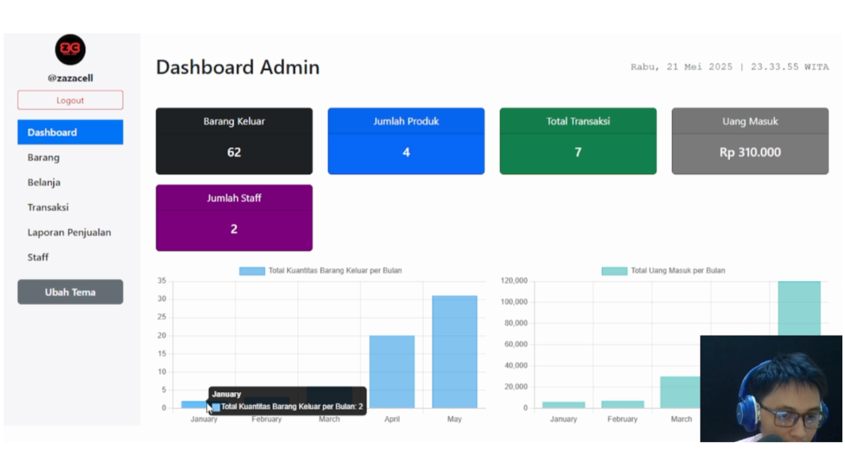This screenshot has width=845, height=475.
Task: Click the zazacell logo icon
Action: click(x=70, y=49)
